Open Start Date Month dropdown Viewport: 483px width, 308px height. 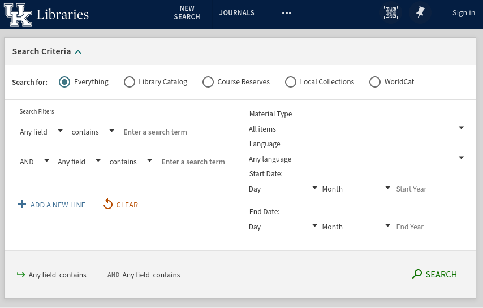(x=357, y=189)
